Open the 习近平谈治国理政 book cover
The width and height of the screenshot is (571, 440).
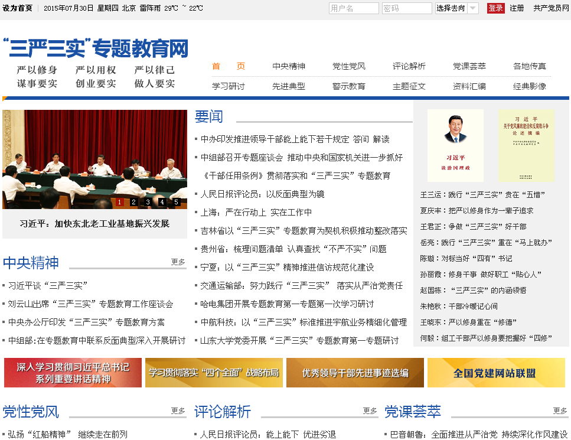[x=455, y=145]
